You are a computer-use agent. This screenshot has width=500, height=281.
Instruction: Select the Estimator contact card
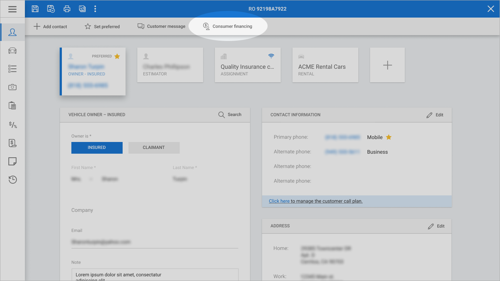pos(170,65)
